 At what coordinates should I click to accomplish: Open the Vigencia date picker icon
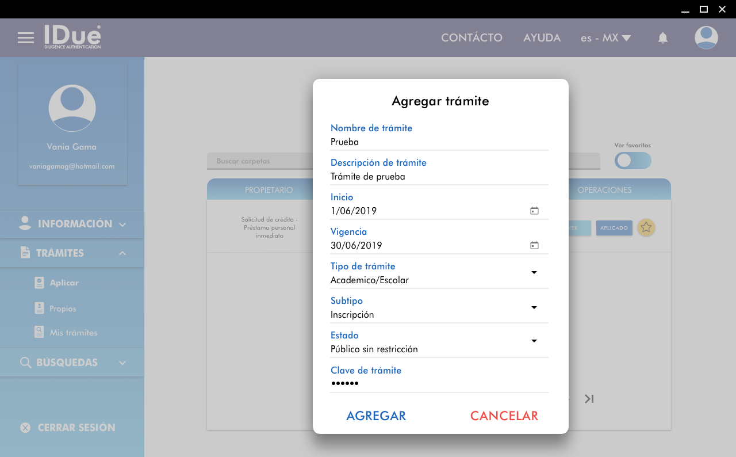point(534,245)
